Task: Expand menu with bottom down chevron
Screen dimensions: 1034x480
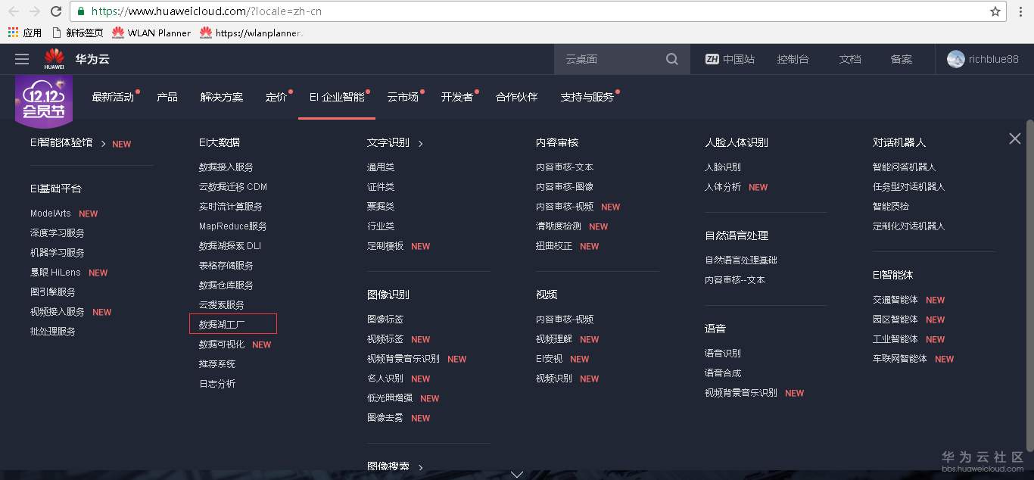Action: point(517,474)
